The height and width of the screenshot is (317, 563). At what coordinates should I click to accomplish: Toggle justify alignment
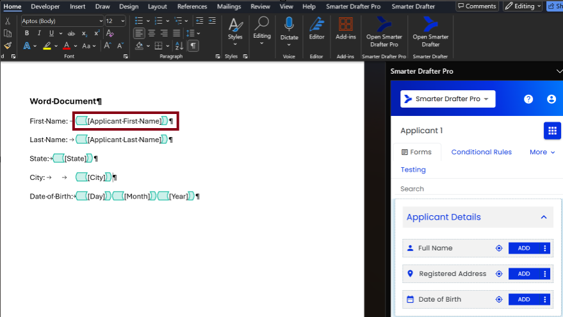coord(176,33)
